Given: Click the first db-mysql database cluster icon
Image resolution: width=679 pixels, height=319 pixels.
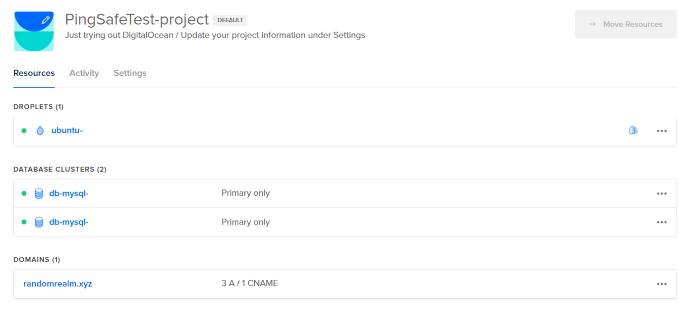Looking at the screenshot, I should 39,193.
